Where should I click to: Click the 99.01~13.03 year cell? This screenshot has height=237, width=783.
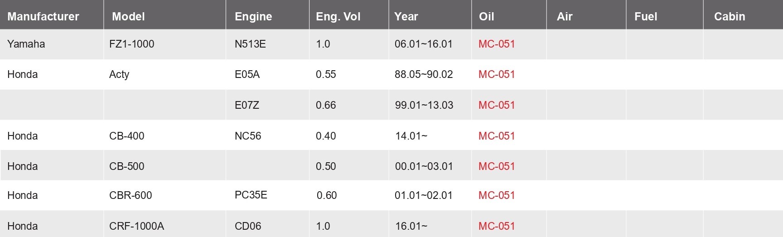(x=424, y=105)
